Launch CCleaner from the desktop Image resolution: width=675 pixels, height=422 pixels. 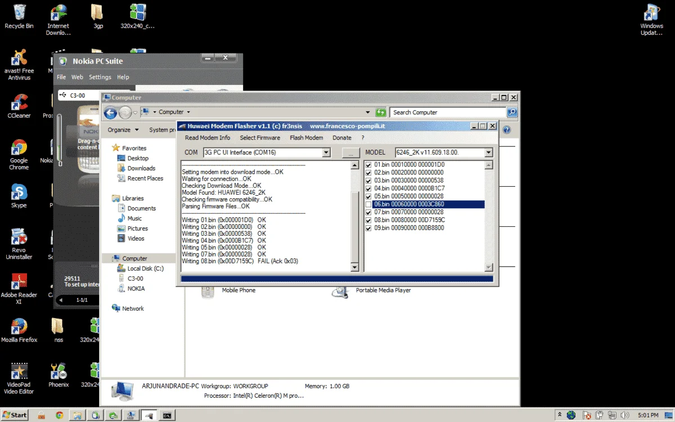click(19, 106)
